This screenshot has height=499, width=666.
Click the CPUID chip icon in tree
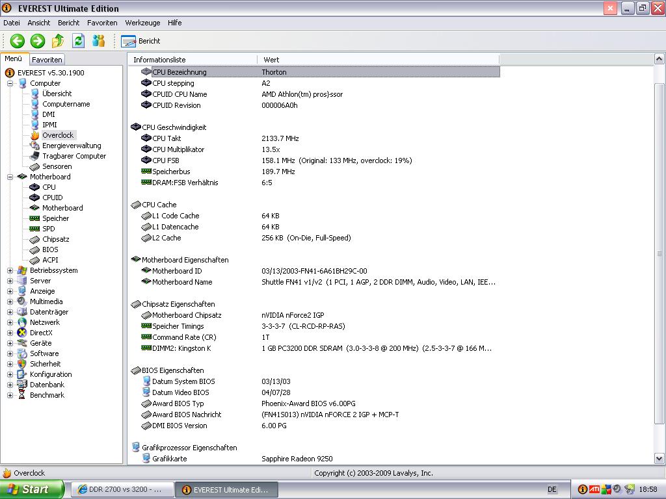coord(34,198)
